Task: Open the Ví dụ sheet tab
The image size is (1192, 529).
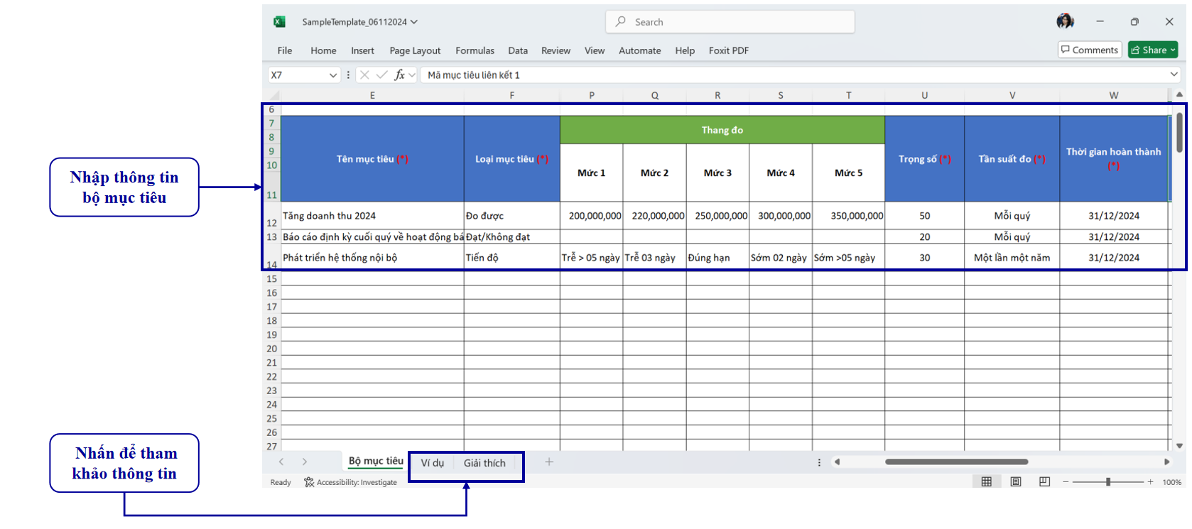Action: (x=432, y=463)
